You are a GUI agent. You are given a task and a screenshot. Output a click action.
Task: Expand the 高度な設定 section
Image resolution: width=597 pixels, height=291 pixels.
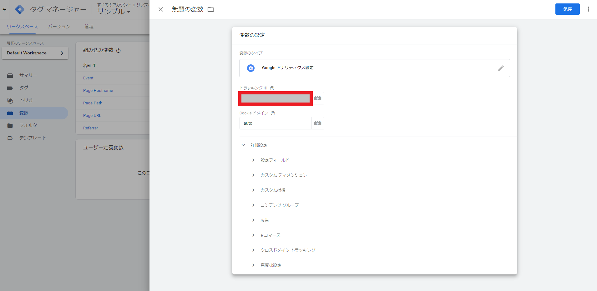point(253,265)
